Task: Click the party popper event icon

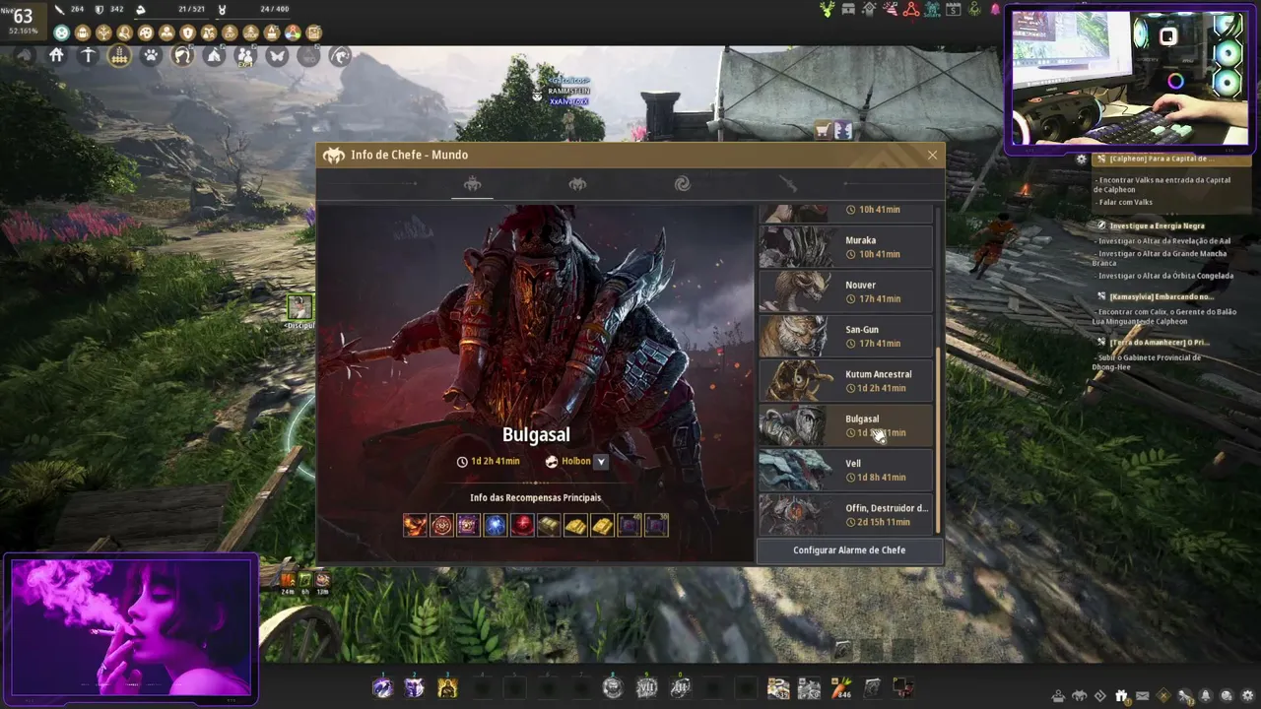Action: click(x=891, y=10)
